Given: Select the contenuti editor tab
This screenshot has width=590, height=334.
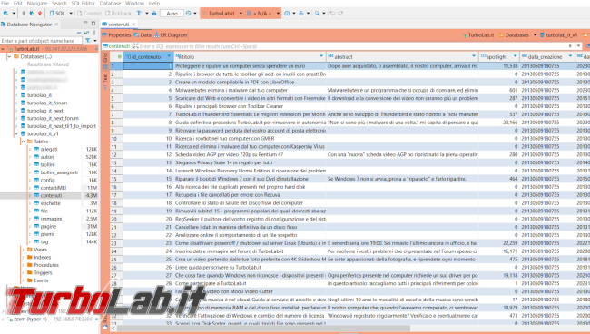Looking at the screenshot, I should coord(118,25).
